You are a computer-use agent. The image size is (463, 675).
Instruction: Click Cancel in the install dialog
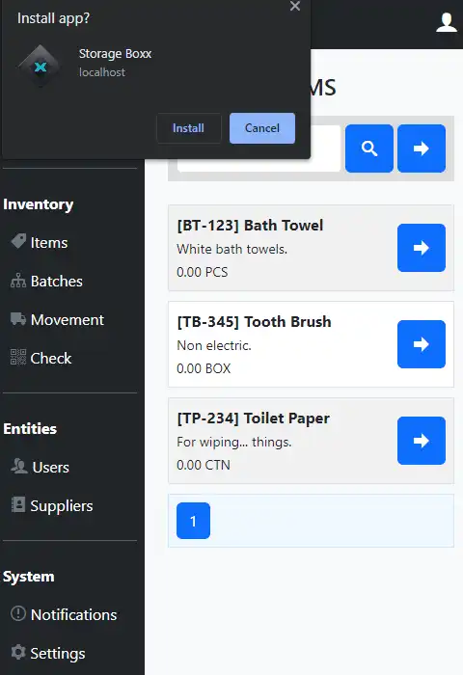262,128
